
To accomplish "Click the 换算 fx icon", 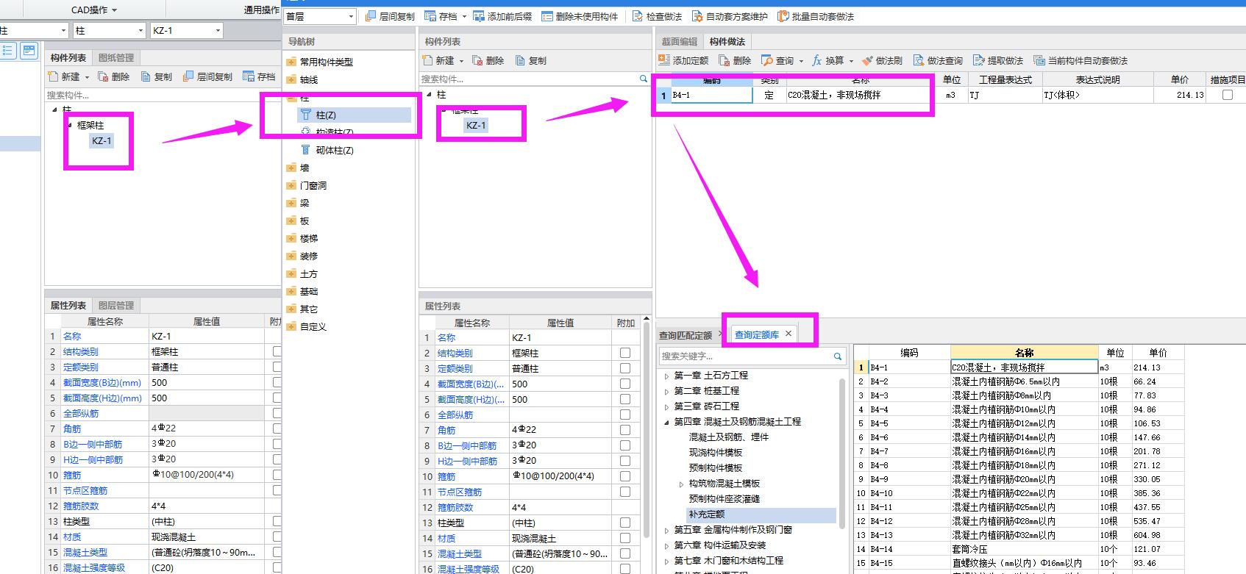I will tap(816, 60).
